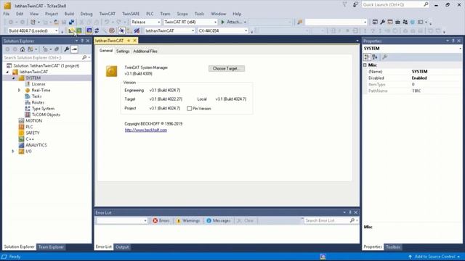Screen dimensions: 465x261
Task: Toggle the Messages filter button
Action: [219, 220]
